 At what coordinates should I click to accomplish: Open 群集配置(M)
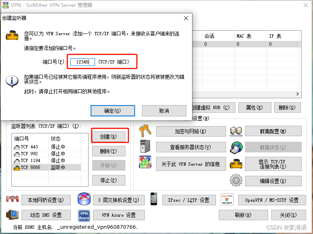pos(273,131)
